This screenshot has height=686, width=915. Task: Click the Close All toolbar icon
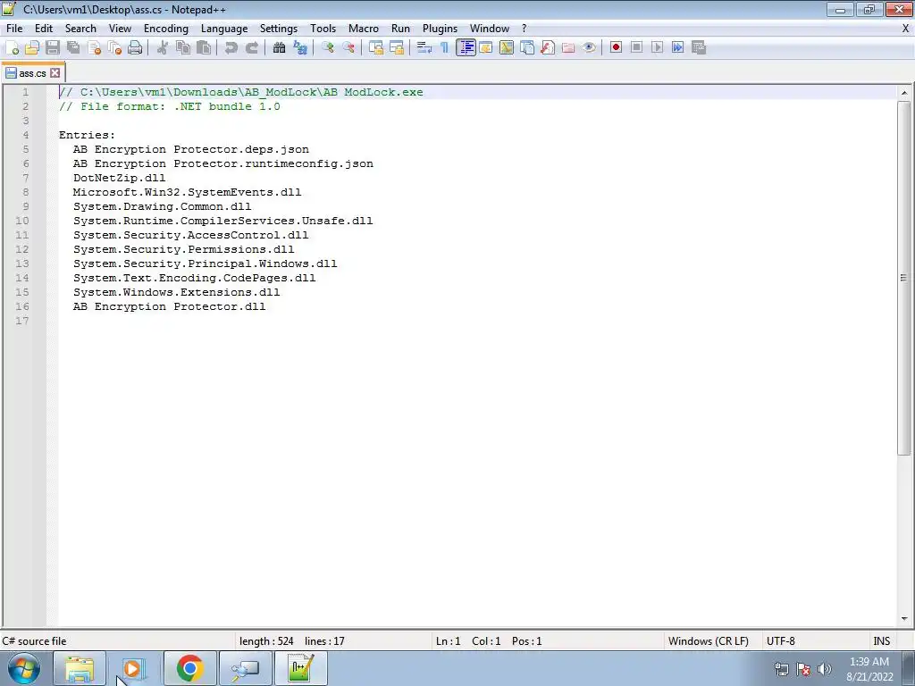114,48
